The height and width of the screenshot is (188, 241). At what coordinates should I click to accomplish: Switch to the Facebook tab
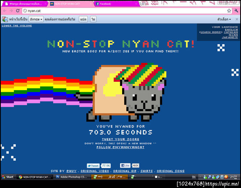tap(117, 4)
